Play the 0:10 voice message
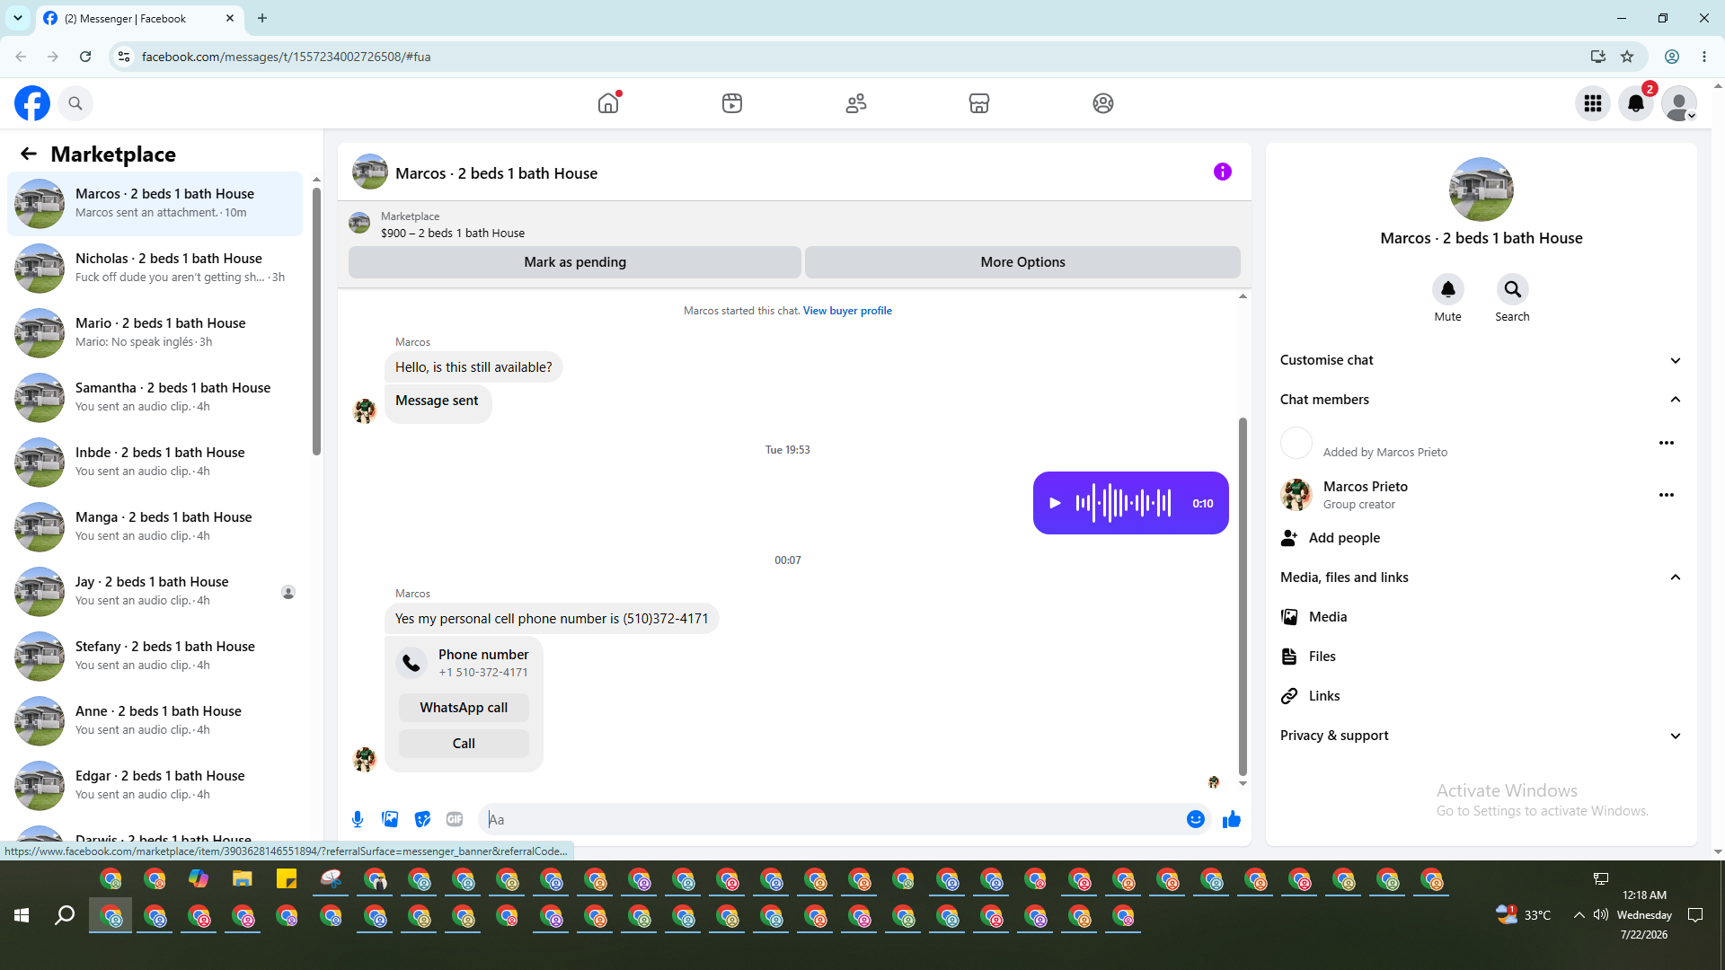Screen dimensions: 1725x970 point(1056,504)
